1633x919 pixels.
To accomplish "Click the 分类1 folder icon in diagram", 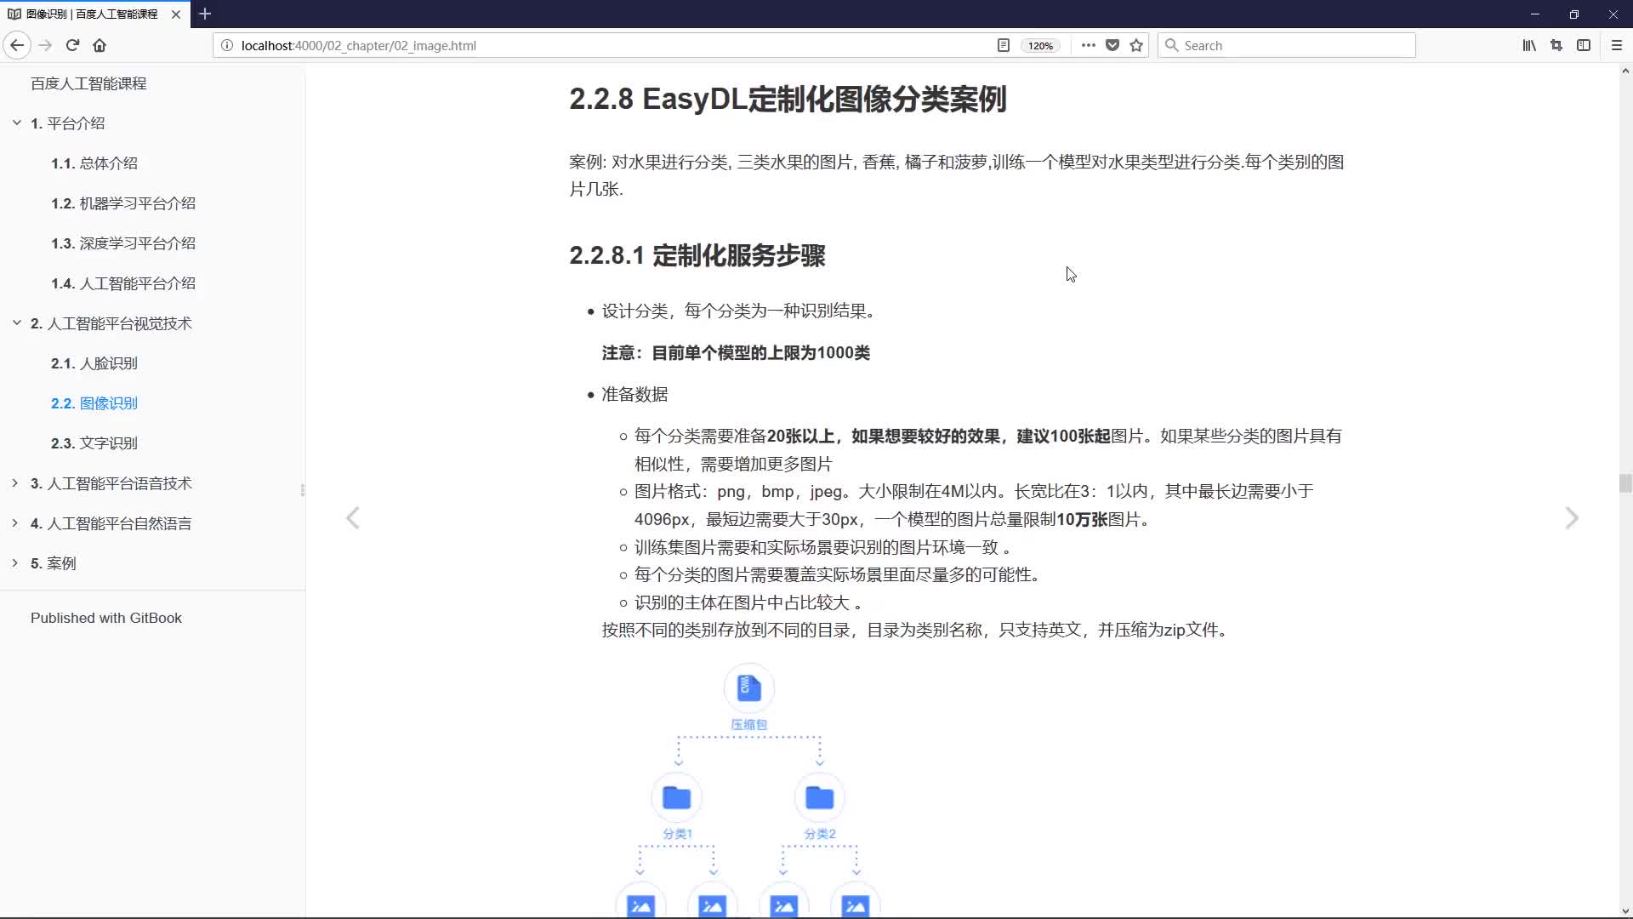I will pyautogui.click(x=677, y=797).
